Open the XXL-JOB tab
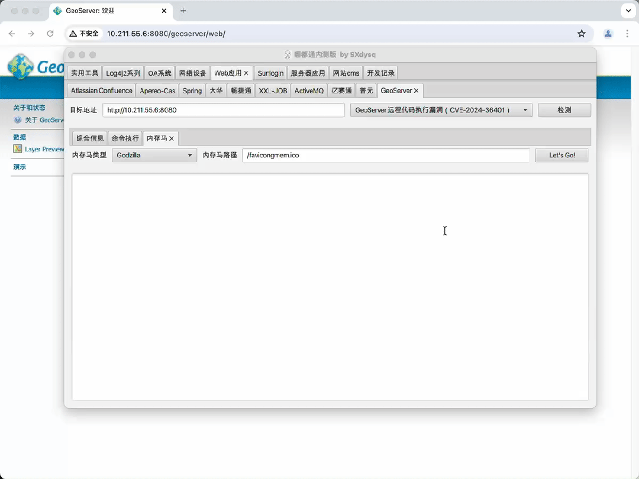This screenshot has height=479, width=639. [273, 90]
